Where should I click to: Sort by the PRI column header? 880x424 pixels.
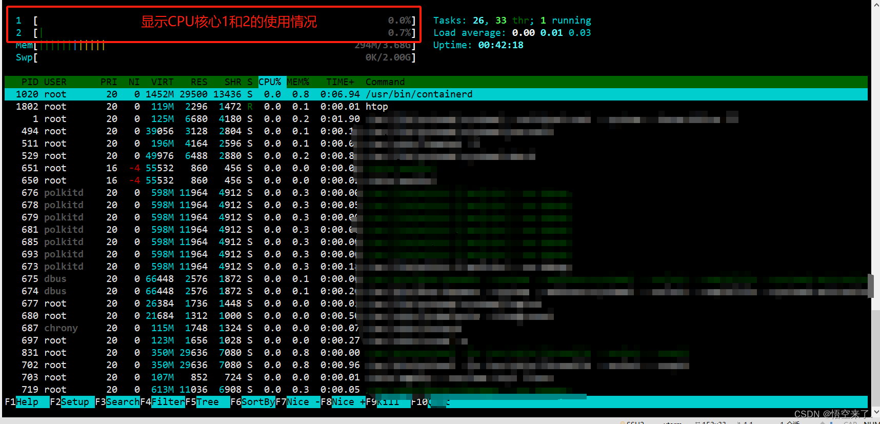point(109,82)
